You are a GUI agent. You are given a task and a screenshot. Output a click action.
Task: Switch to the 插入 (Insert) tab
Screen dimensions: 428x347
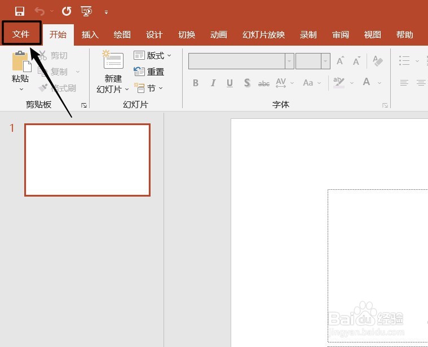point(90,34)
